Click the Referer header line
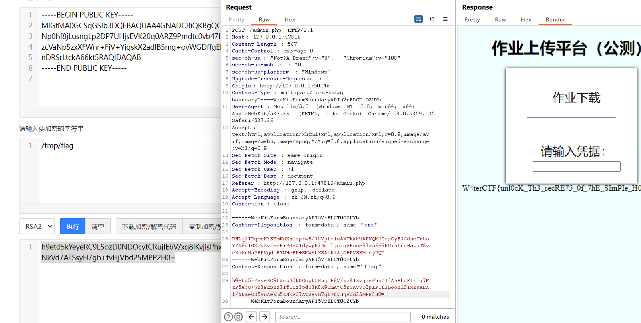 point(298,183)
